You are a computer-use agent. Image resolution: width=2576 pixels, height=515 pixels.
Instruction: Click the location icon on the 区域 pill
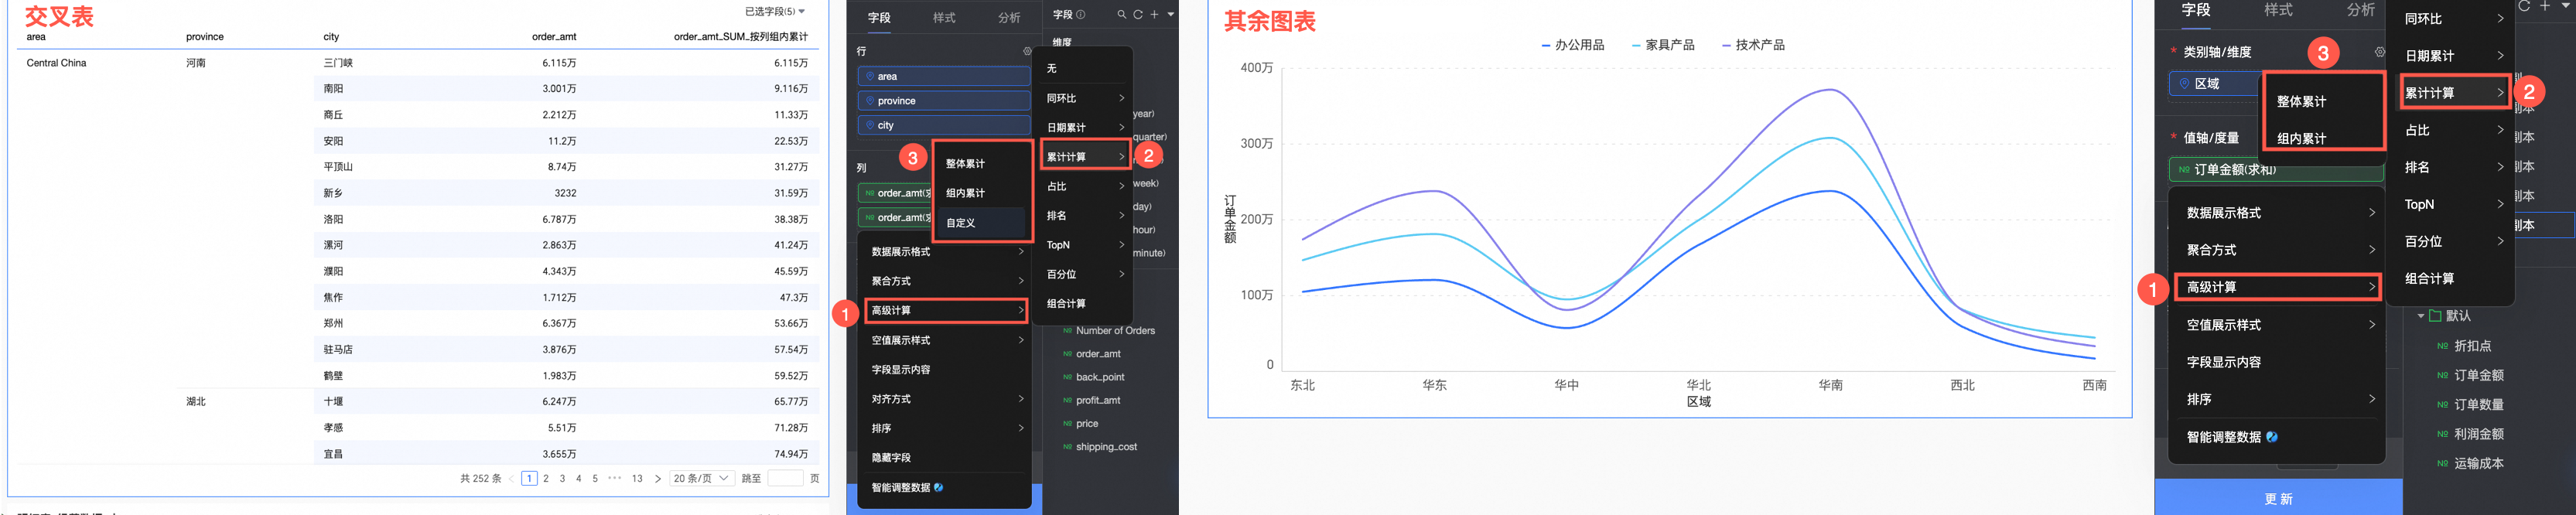pyautogui.click(x=2185, y=84)
